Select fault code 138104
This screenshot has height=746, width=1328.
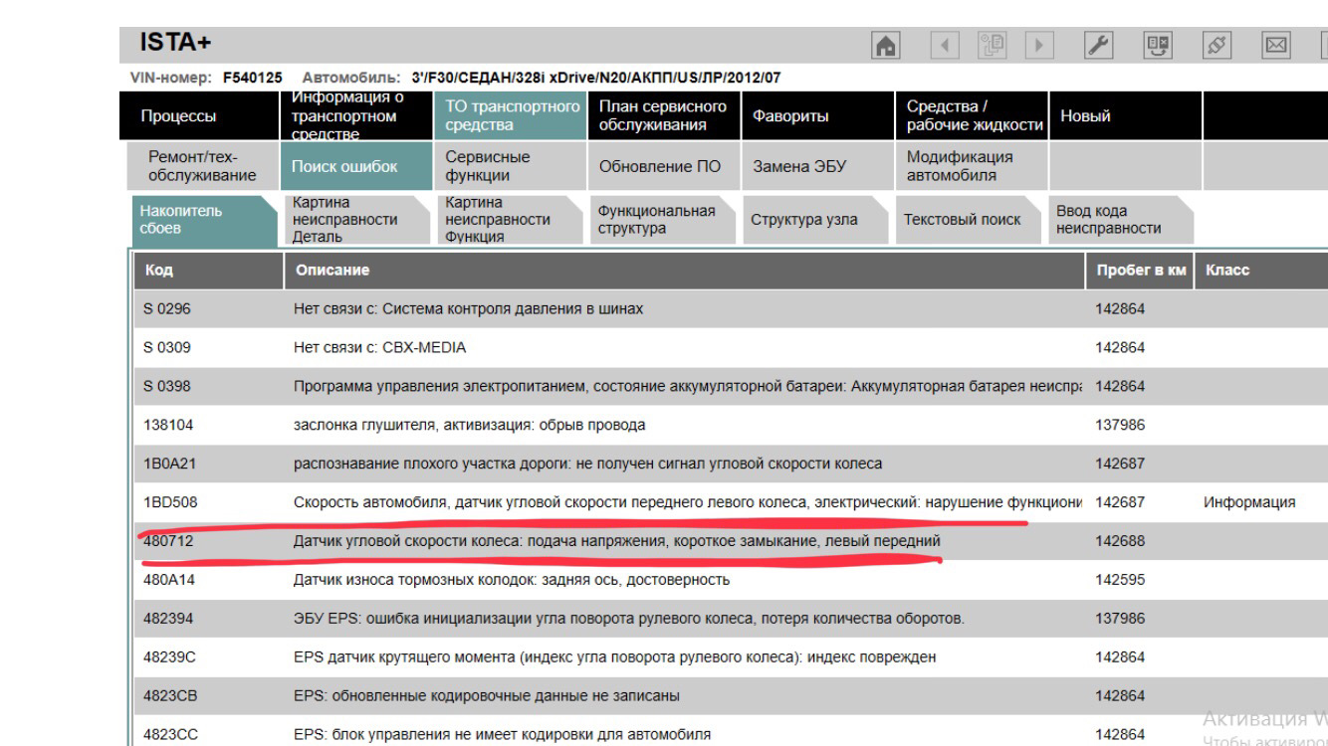point(168,426)
